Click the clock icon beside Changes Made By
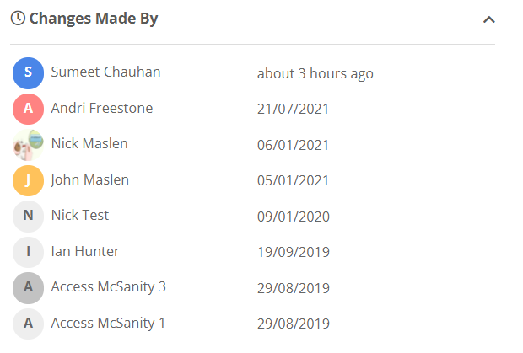523x353 pixels. (18, 18)
